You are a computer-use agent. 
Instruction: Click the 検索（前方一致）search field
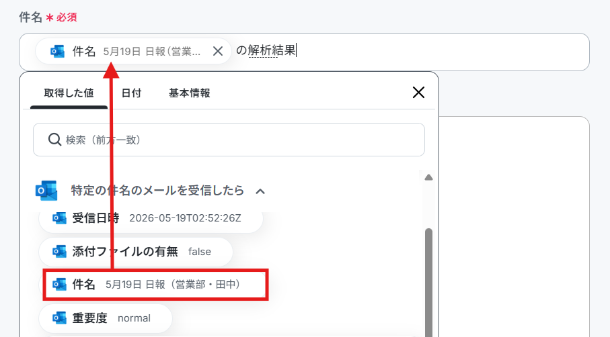point(229,140)
